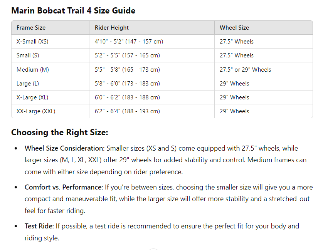Select the Medium (M) frame size cell
The width and height of the screenshot is (323, 250).
tap(33, 70)
